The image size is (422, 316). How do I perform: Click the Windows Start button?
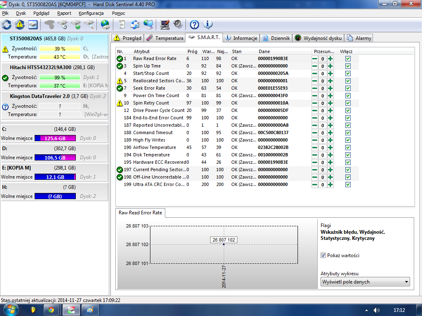[10, 310]
